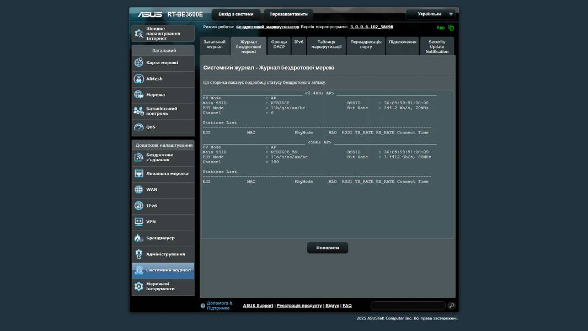The image size is (588, 331).
Task: Click the Реєстрація продукту link
Action: click(300, 306)
